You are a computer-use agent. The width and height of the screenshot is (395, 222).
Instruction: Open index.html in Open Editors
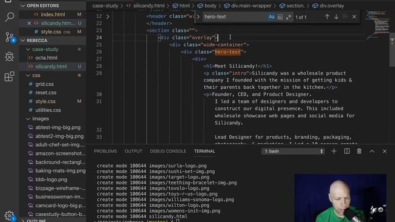coord(53,14)
